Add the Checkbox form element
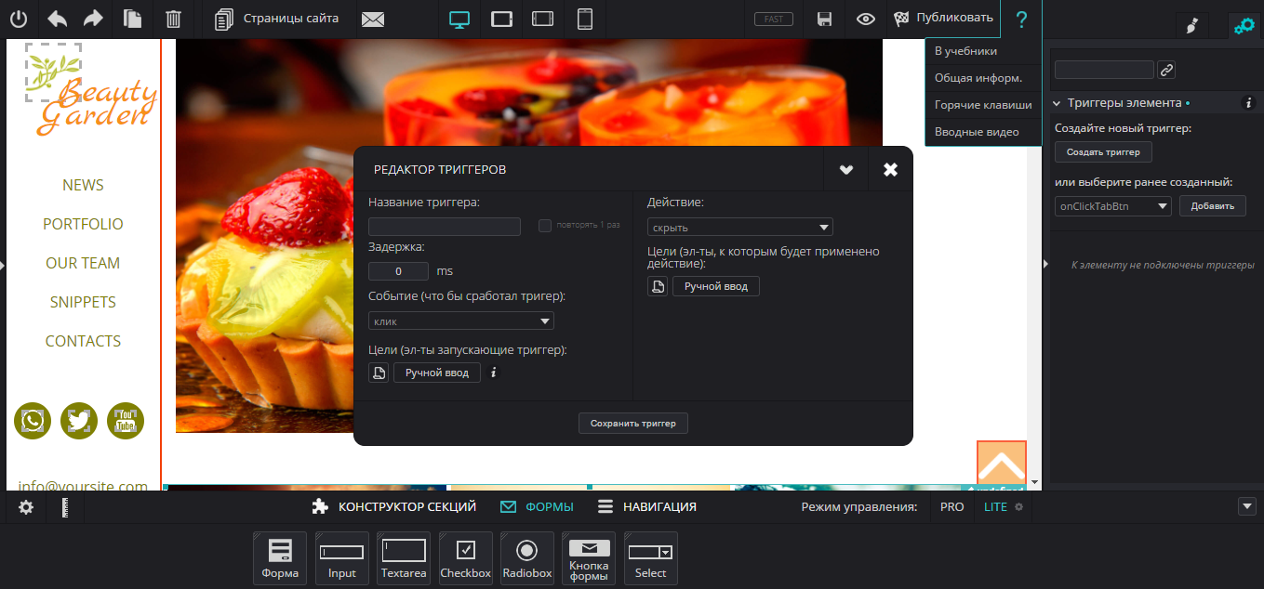Image resolution: width=1264 pixels, height=589 pixels. (x=465, y=558)
